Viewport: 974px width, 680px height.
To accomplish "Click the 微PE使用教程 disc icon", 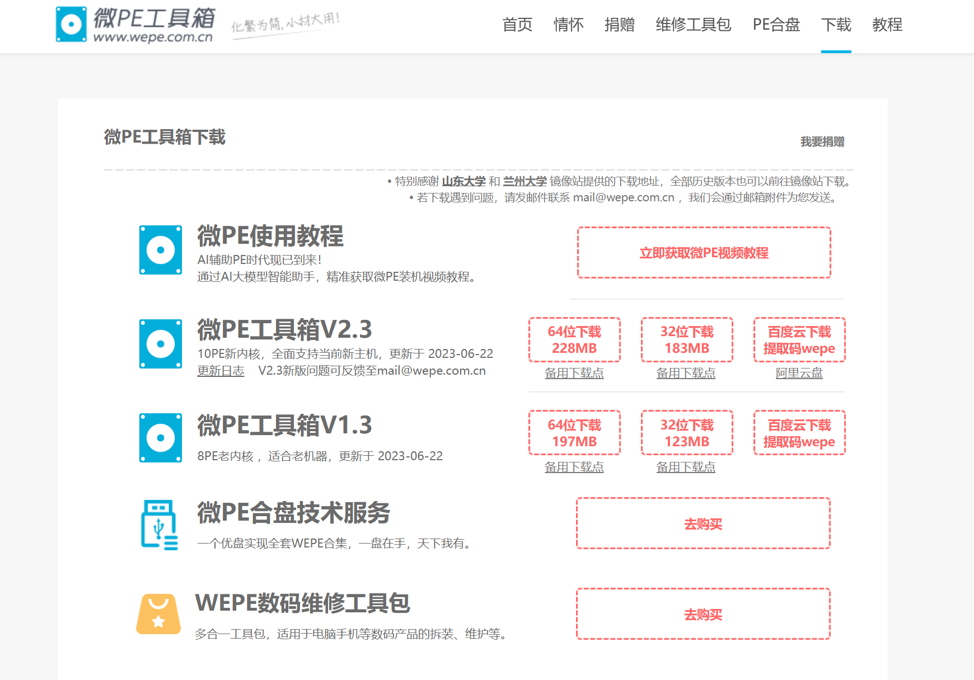I will pyautogui.click(x=161, y=250).
